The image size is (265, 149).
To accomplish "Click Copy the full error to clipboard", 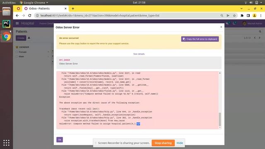I will [x=200, y=39].
